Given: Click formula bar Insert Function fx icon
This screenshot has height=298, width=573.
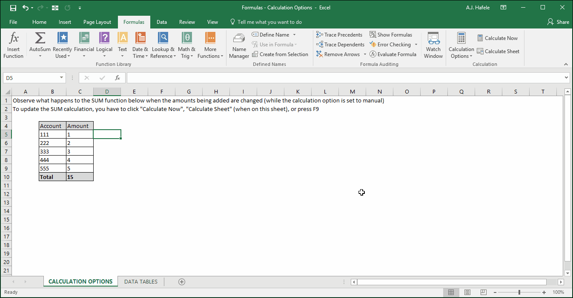Looking at the screenshot, I should pyautogui.click(x=117, y=78).
